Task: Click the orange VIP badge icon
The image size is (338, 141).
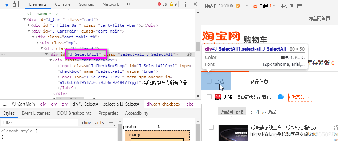Action: coord(238,6)
